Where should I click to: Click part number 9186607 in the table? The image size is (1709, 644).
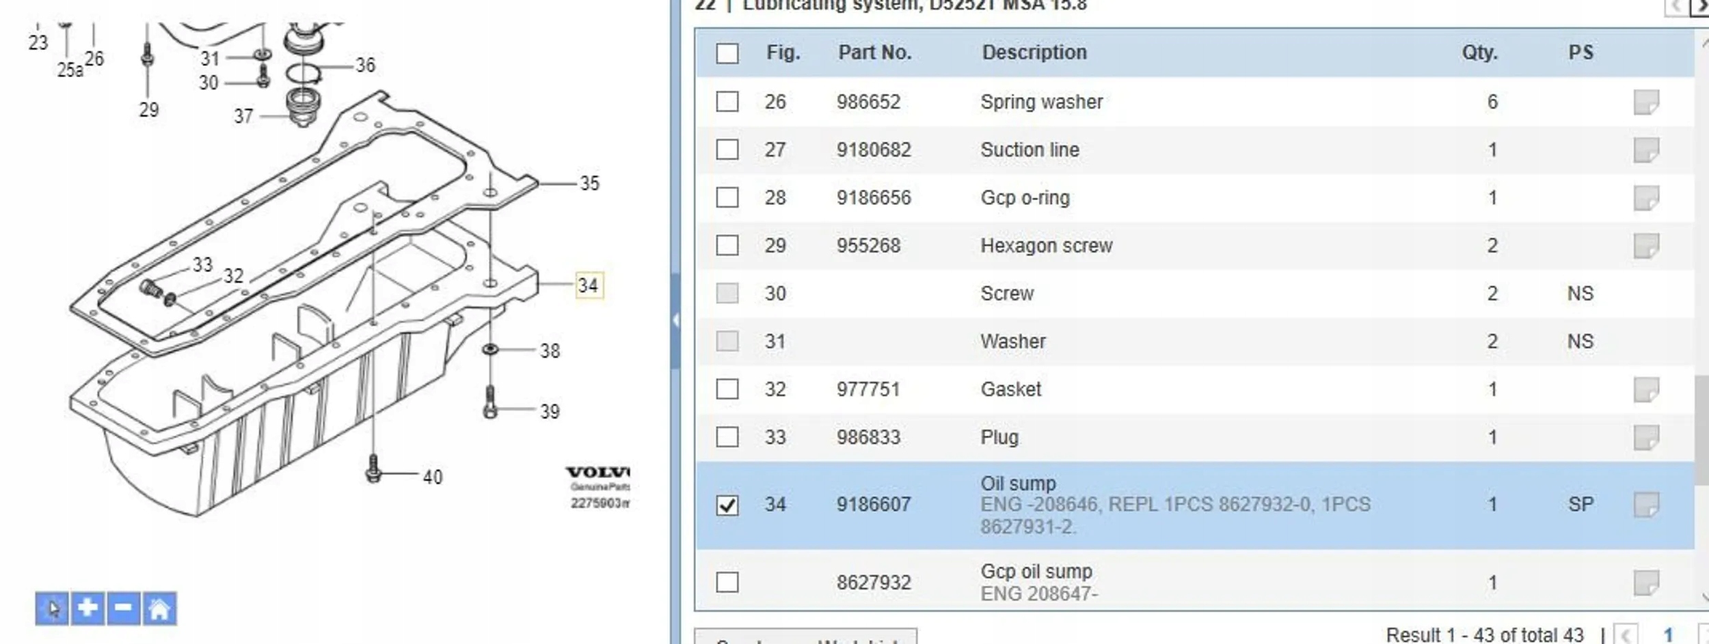[x=874, y=505]
